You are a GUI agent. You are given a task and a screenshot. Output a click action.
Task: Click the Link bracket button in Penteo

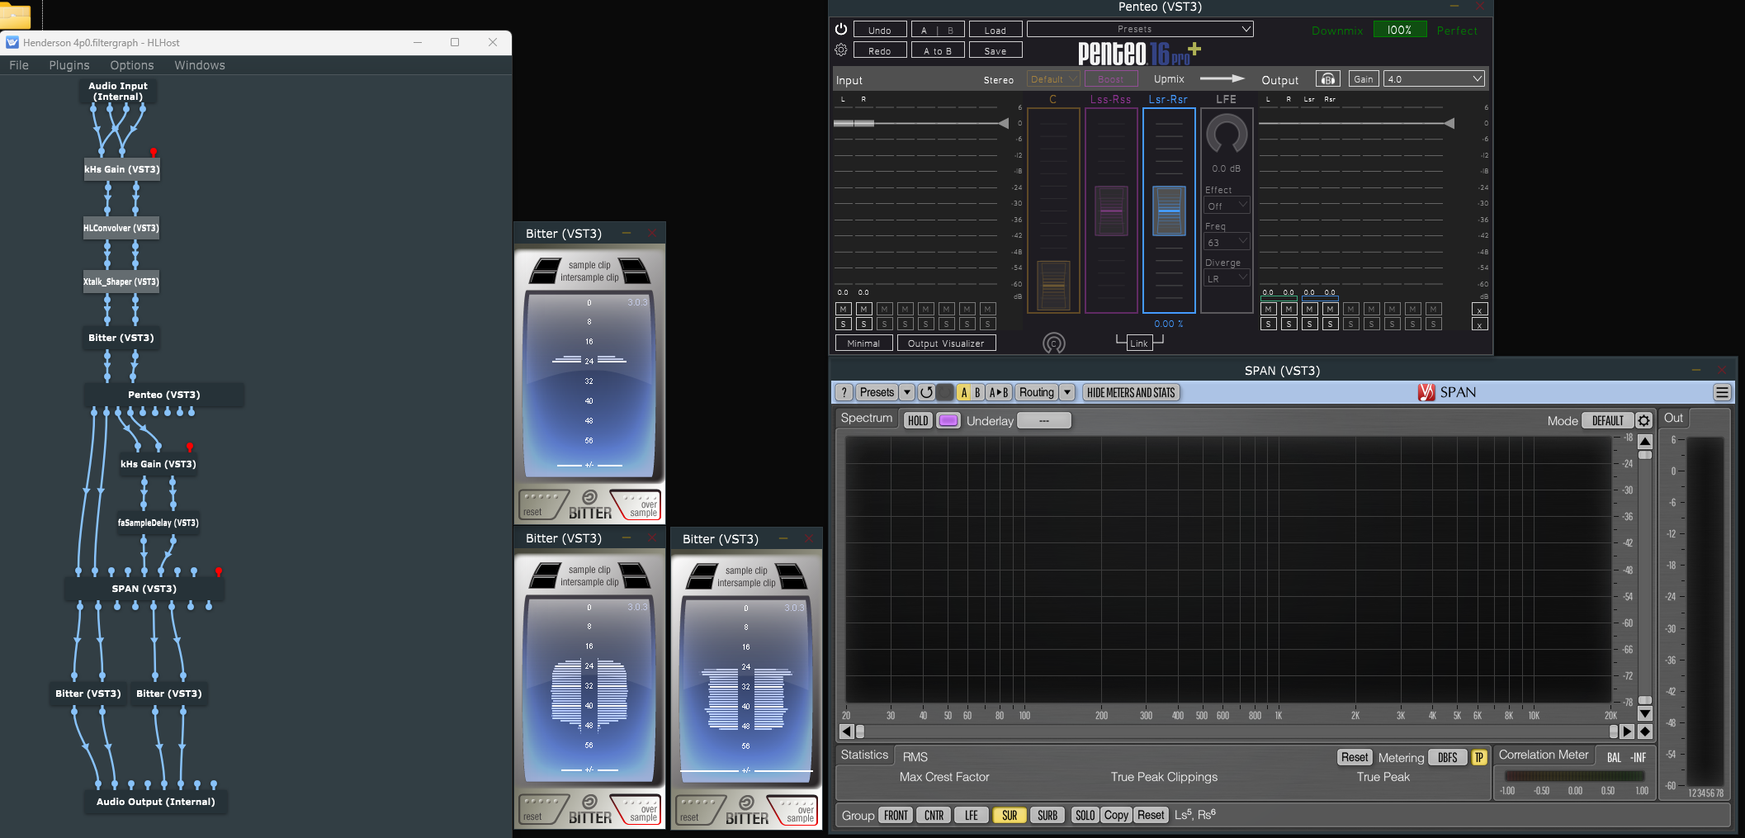click(x=1139, y=343)
